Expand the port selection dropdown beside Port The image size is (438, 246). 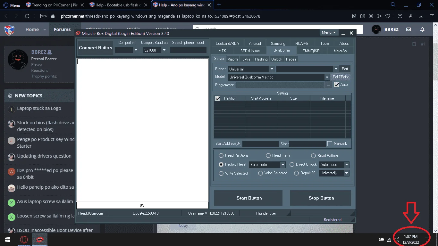[x=336, y=69]
